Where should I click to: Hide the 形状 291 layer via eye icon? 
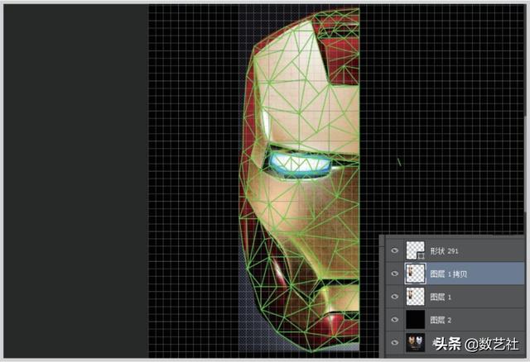pos(394,250)
